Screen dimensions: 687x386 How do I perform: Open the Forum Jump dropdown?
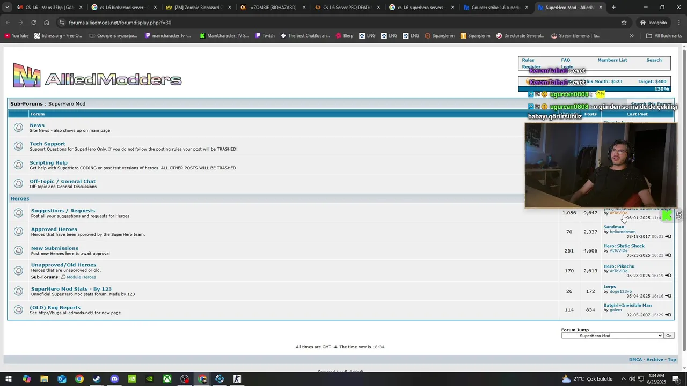coord(612,336)
